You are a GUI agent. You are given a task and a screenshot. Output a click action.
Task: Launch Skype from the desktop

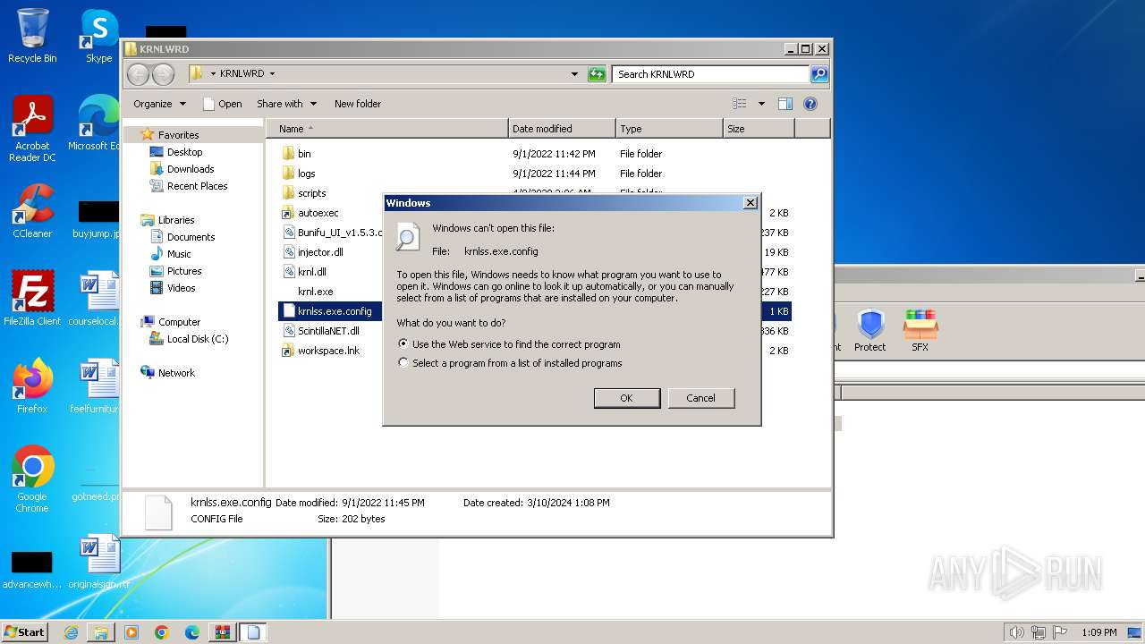[98, 36]
